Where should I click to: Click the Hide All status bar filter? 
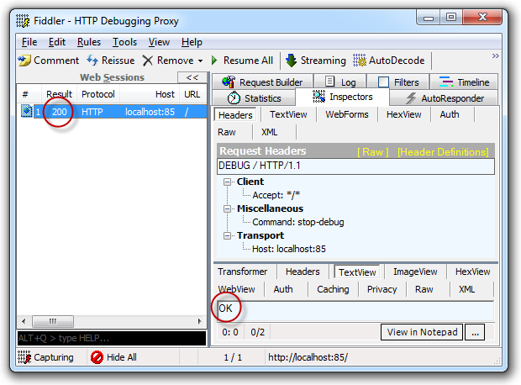point(113,357)
